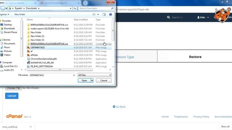
Task: Change view using the views icon
Action: tap(94, 14)
